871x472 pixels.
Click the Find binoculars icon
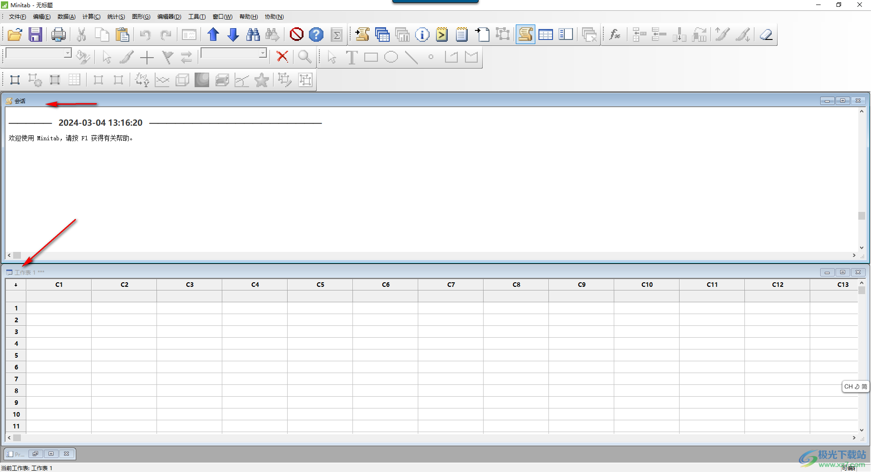point(253,34)
